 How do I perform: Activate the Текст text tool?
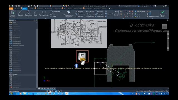(53, 14)
